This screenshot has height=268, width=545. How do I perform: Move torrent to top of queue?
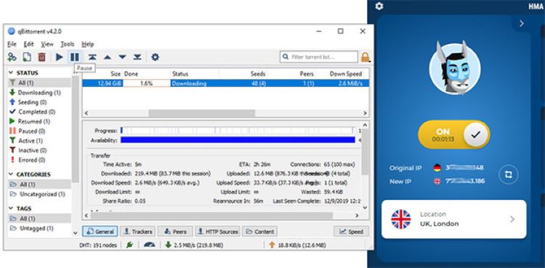(92, 57)
